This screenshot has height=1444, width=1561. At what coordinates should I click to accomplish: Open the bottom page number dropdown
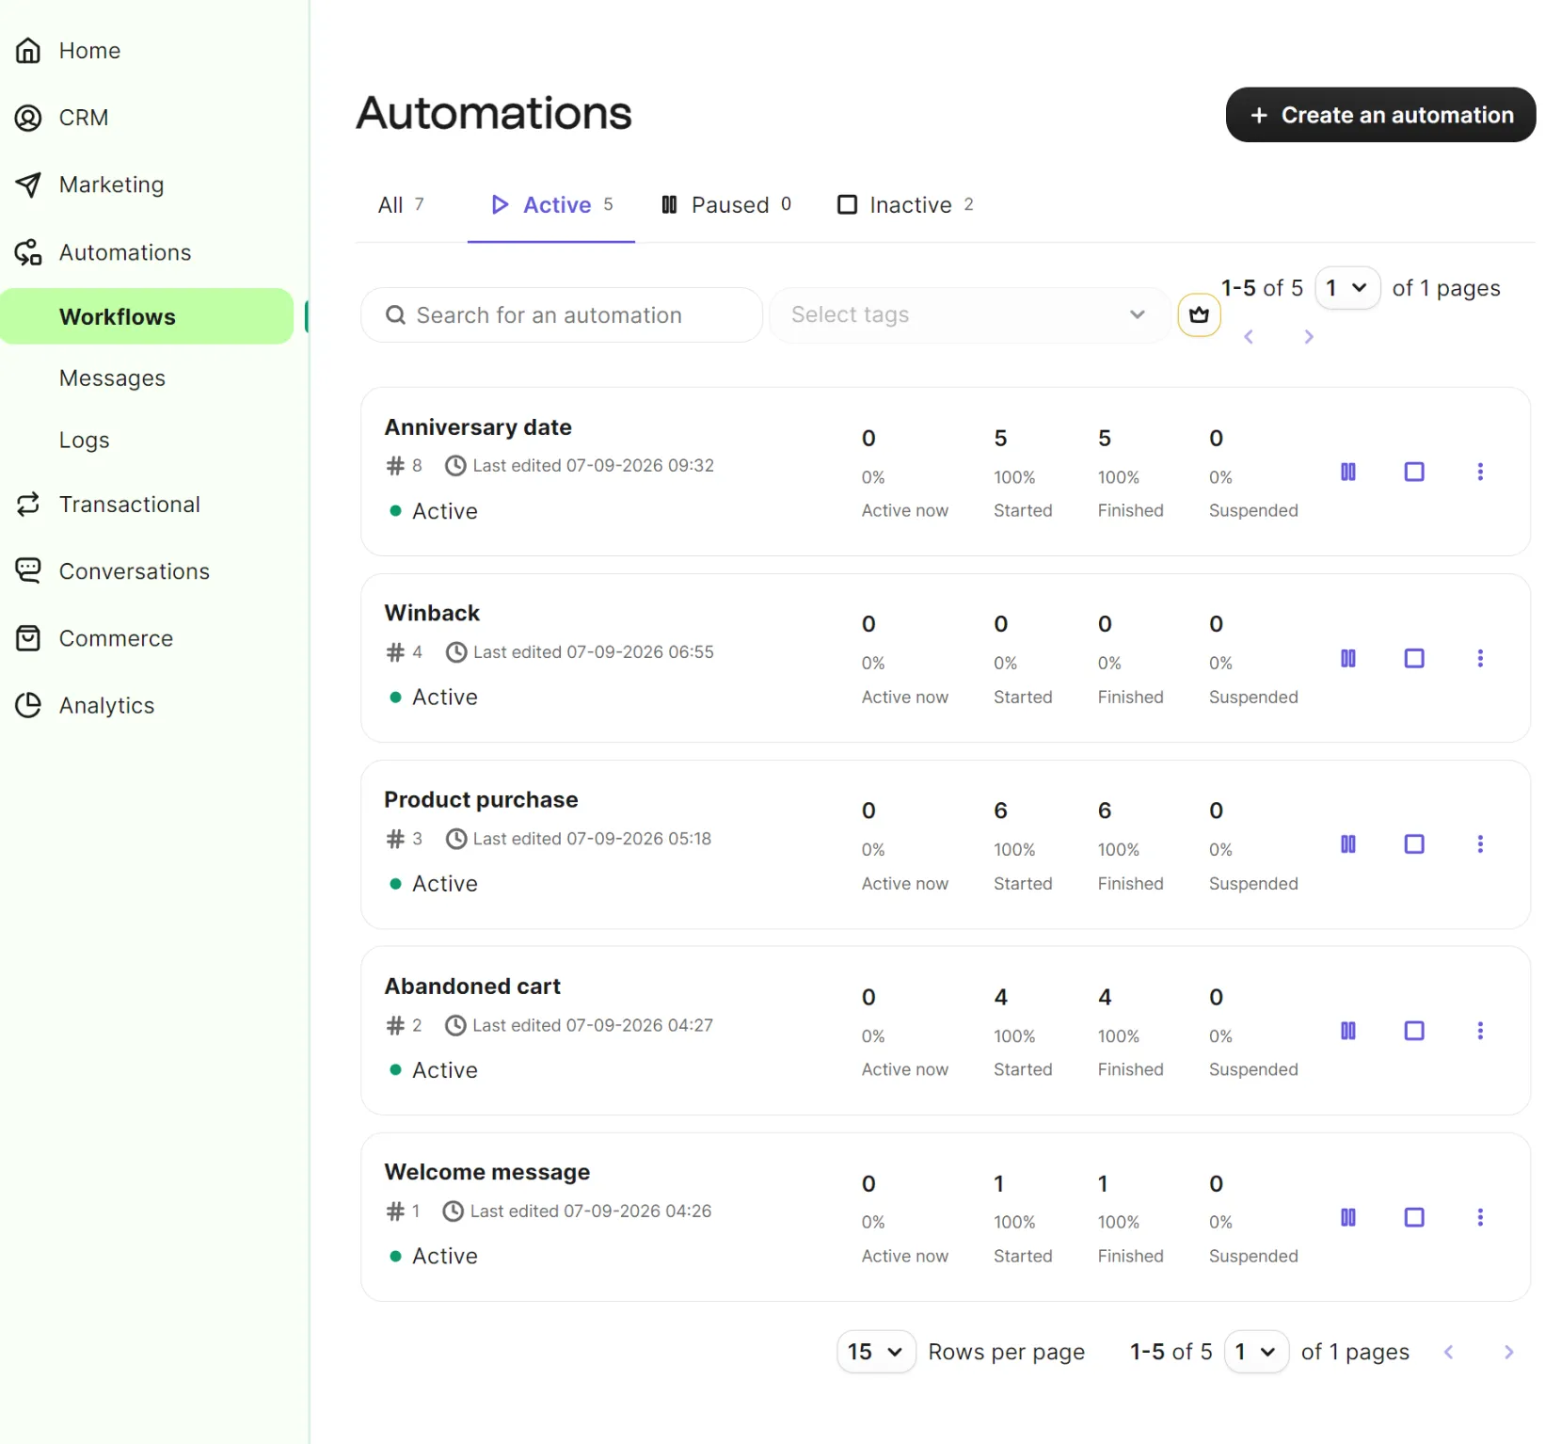1256,1352
